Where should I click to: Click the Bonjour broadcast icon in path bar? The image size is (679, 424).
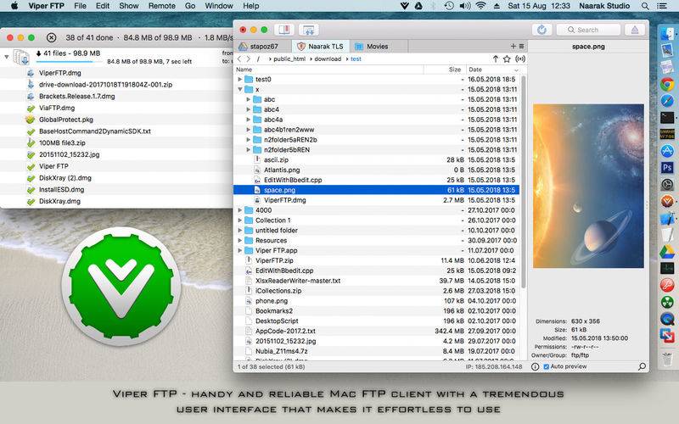click(520, 59)
